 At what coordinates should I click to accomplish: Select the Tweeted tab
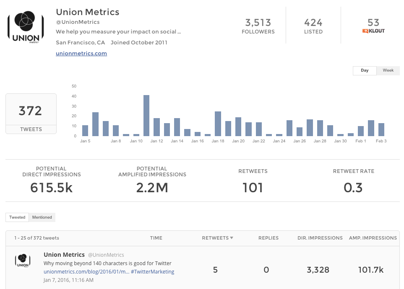point(17,217)
